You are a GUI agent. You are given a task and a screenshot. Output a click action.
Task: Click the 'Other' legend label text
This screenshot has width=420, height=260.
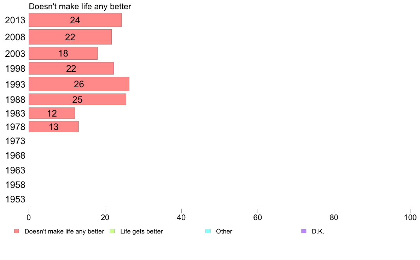click(224, 231)
